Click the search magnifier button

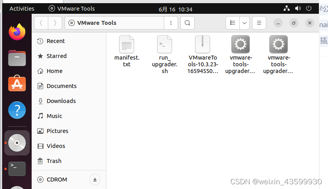point(188,23)
